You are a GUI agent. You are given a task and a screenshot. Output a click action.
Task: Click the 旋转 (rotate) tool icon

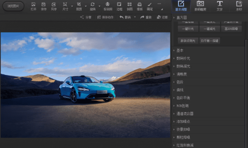pos(92,4)
